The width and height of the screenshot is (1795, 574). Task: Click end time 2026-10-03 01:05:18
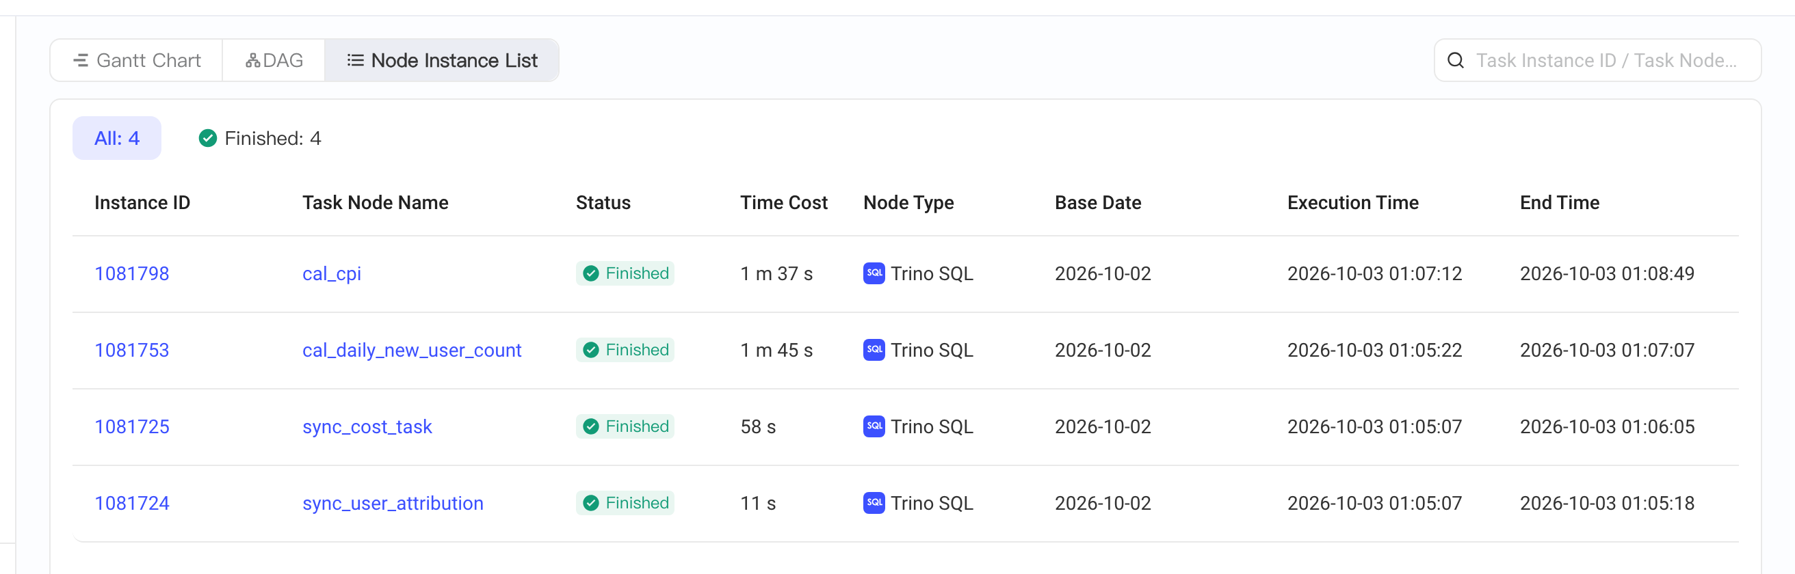(x=1608, y=503)
